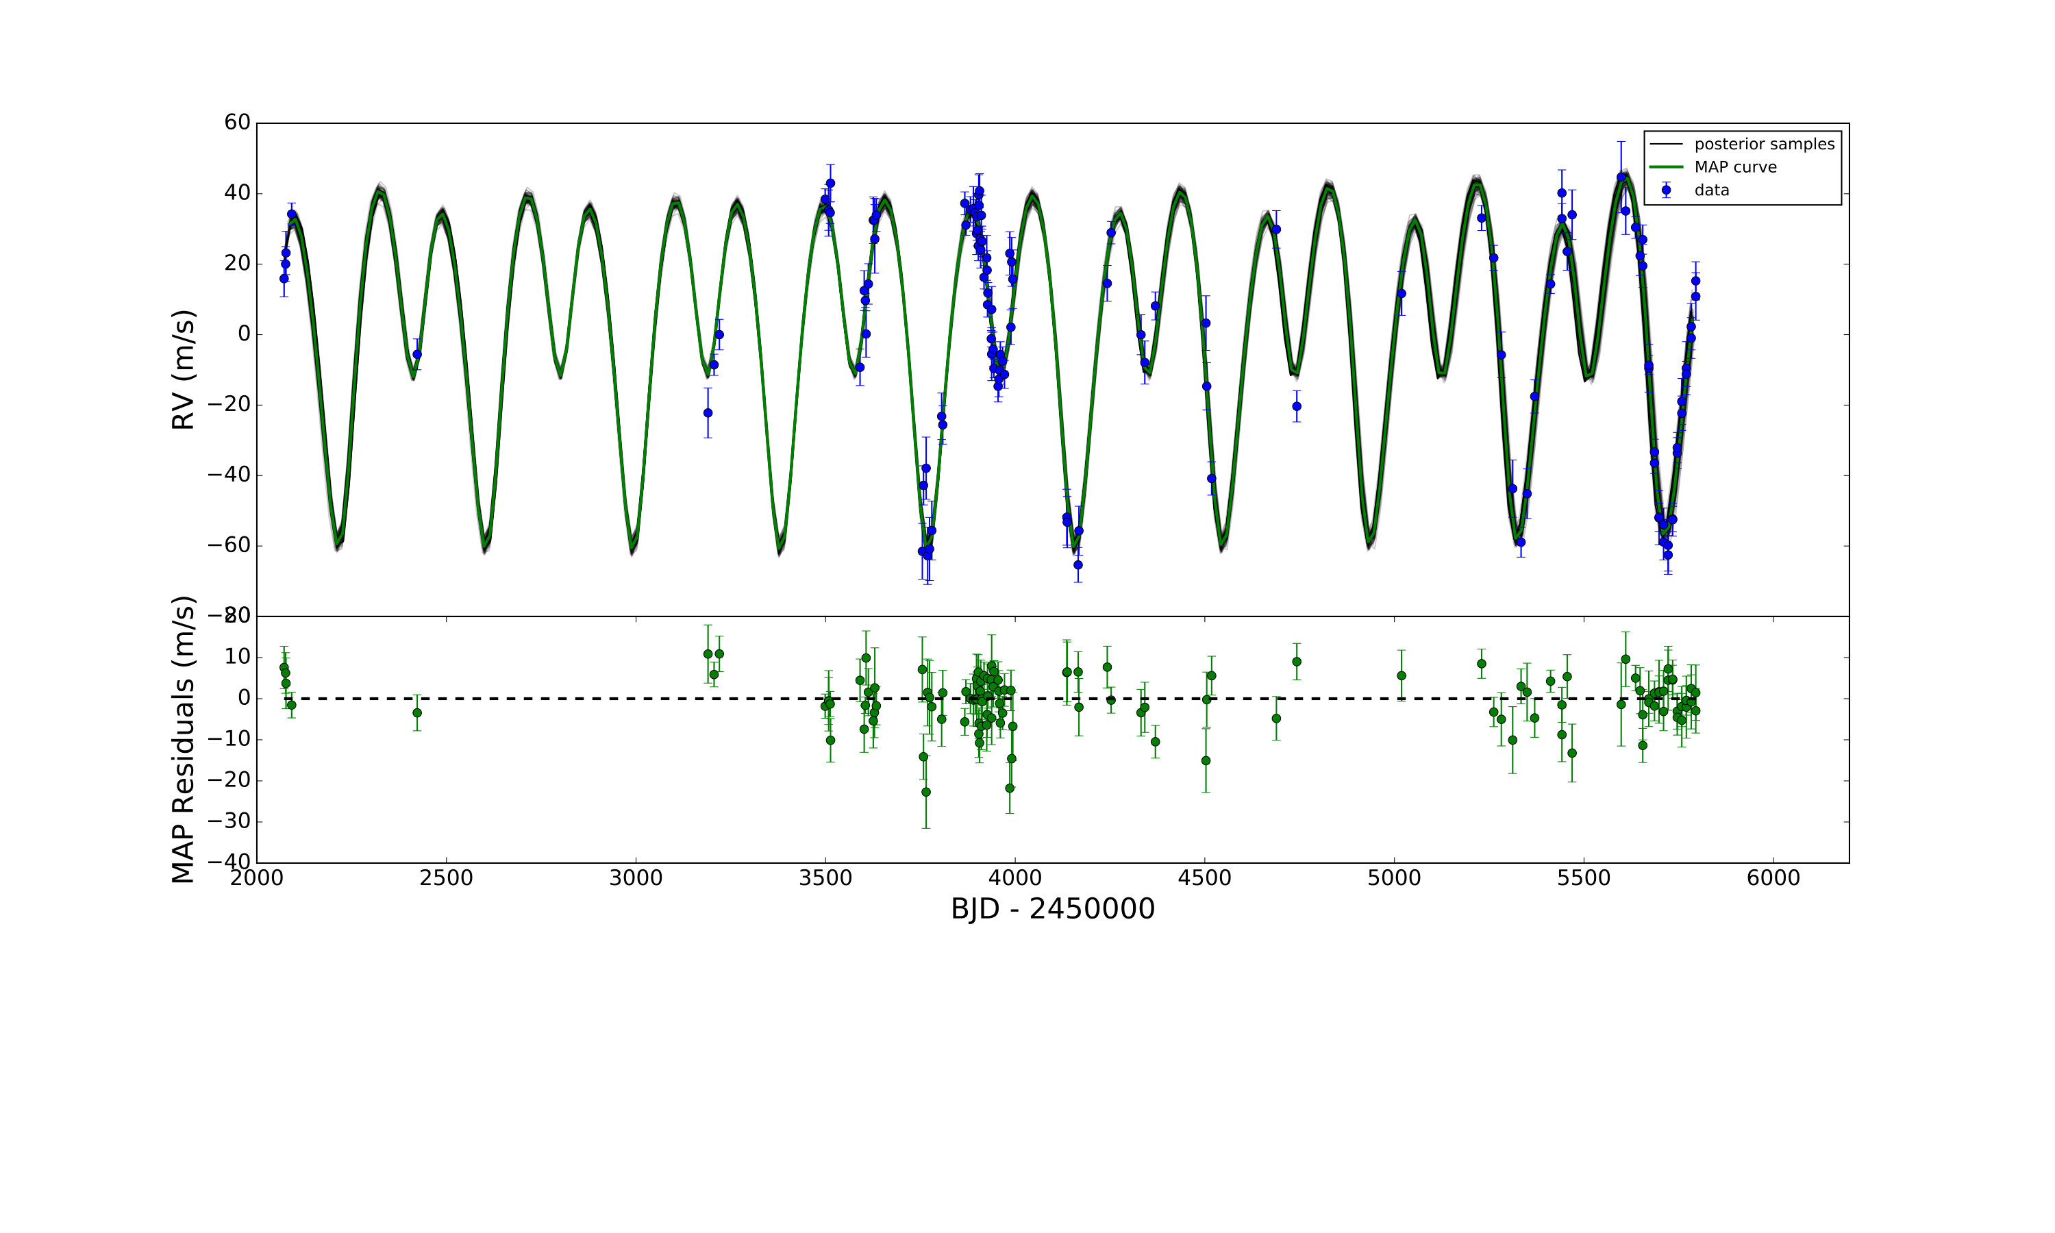
Task: Click the "data" legend label
Action: (x=1711, y=190)
